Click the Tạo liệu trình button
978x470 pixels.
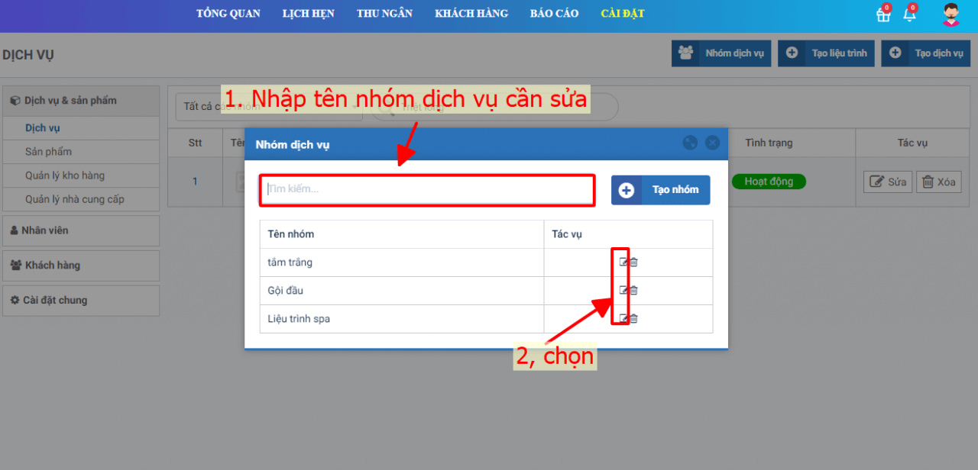point(826,53)
